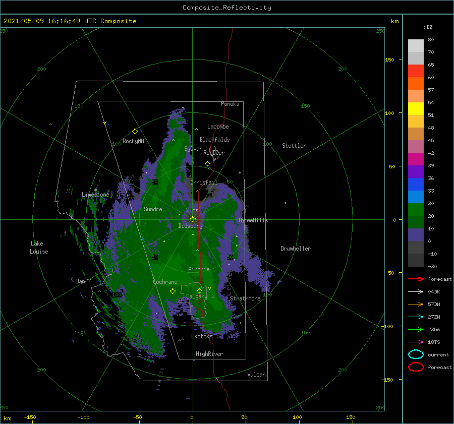Click the 'current' legend label
This screenshot has height=424, width=454.
click(x=438, y=354)
